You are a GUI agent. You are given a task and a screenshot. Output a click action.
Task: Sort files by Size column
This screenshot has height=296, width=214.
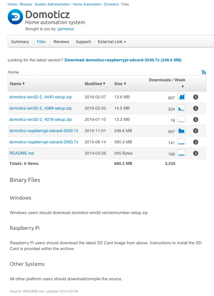coord(120,84)
